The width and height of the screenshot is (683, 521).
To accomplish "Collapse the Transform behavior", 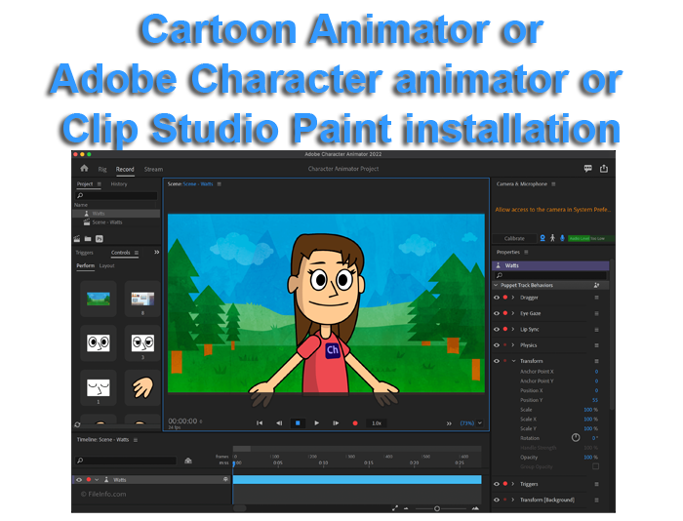I will (x=513, y=361).
